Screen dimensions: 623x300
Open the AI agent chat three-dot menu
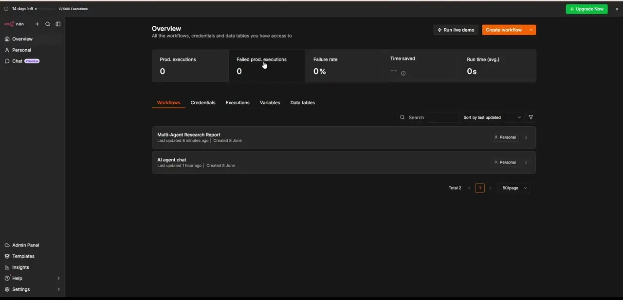[526, 162]
